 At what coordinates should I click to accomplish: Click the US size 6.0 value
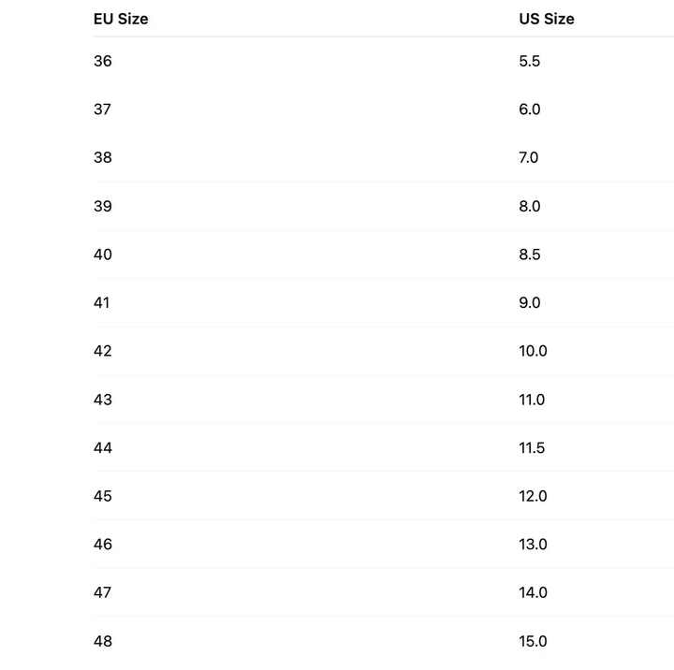(x=530, y=109)
